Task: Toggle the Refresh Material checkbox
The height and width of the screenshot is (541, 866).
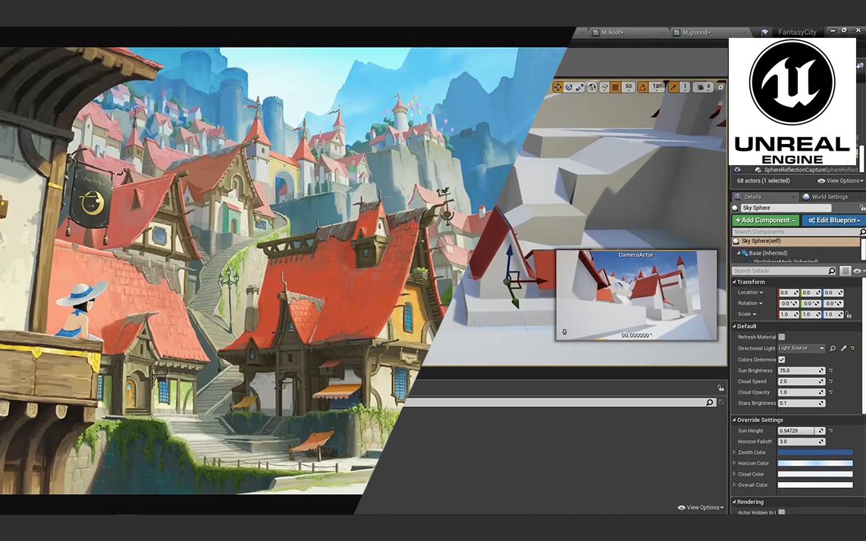Action: pos(783,336)
